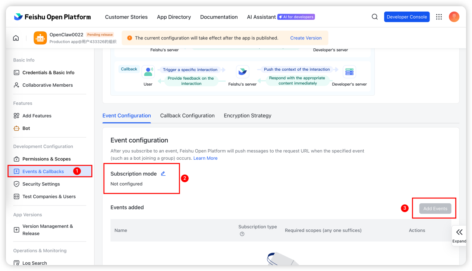Click the Feishu Open Platform logo
The height and width of the screenshot is (271, 472).
pyautogui.click(x=53, y=17)
